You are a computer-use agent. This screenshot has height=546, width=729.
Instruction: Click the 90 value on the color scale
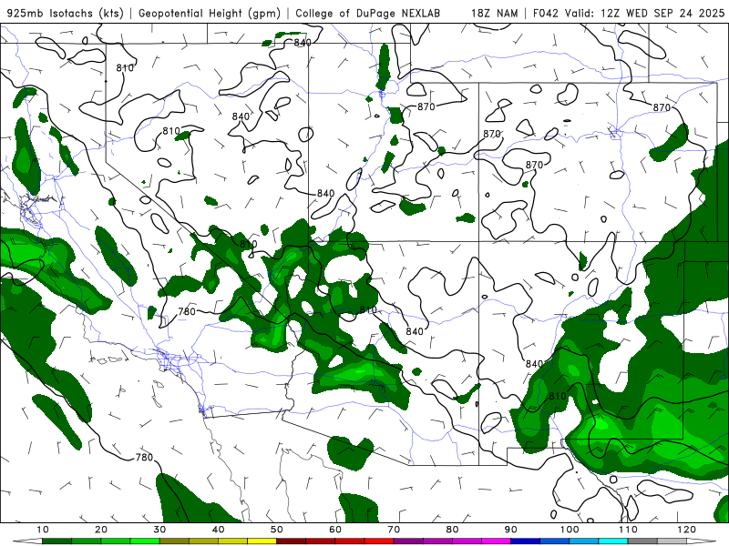coord(511,530)
